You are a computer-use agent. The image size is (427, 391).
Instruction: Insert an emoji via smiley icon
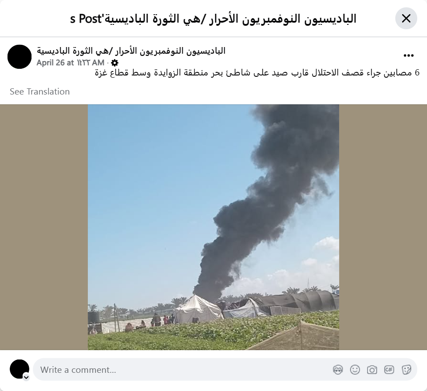tap(355, 370)
